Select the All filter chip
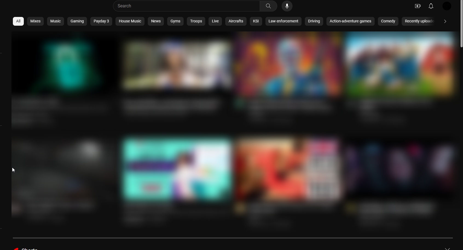Image resolution: width=463 pixels, height=250 pixels. click(x=18, y=21)
